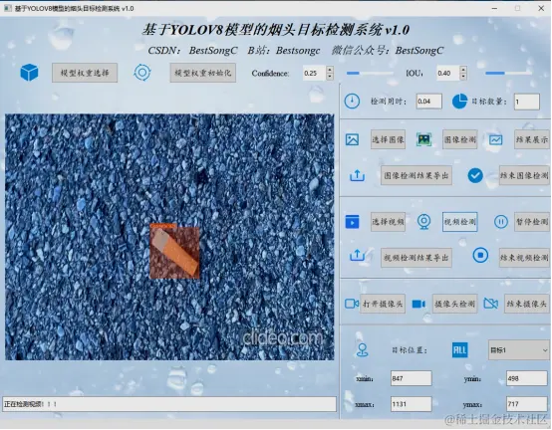Adjust the IOU slider

tap(508, 73)
